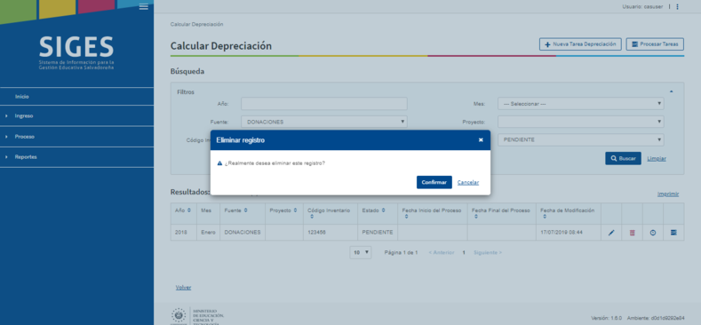The image size is (701, 325).
Task: Close the Eliminar registro dialog with X
Action: point(481,140)
